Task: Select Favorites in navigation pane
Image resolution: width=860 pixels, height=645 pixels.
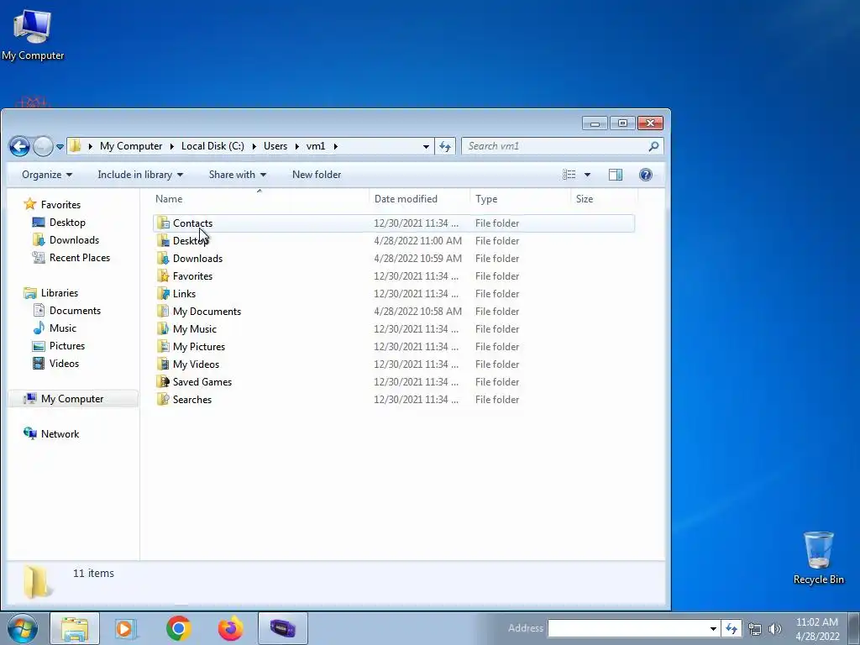Action: coord(52,205)
